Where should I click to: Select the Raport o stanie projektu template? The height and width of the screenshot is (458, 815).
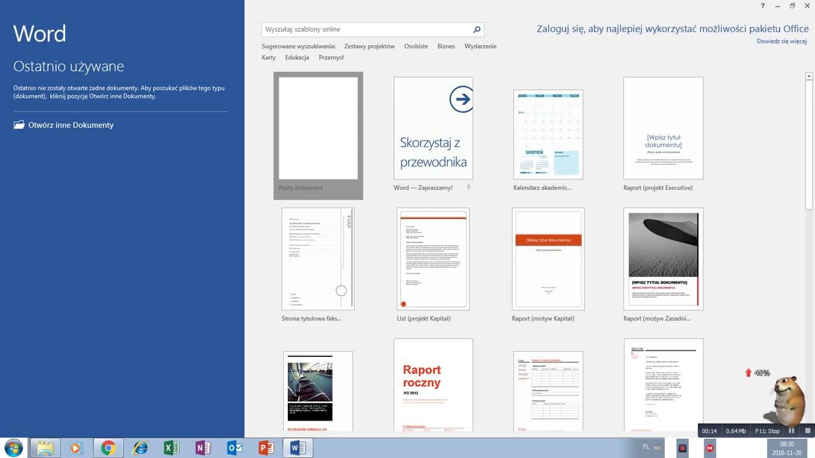click(x=548, y=391)
